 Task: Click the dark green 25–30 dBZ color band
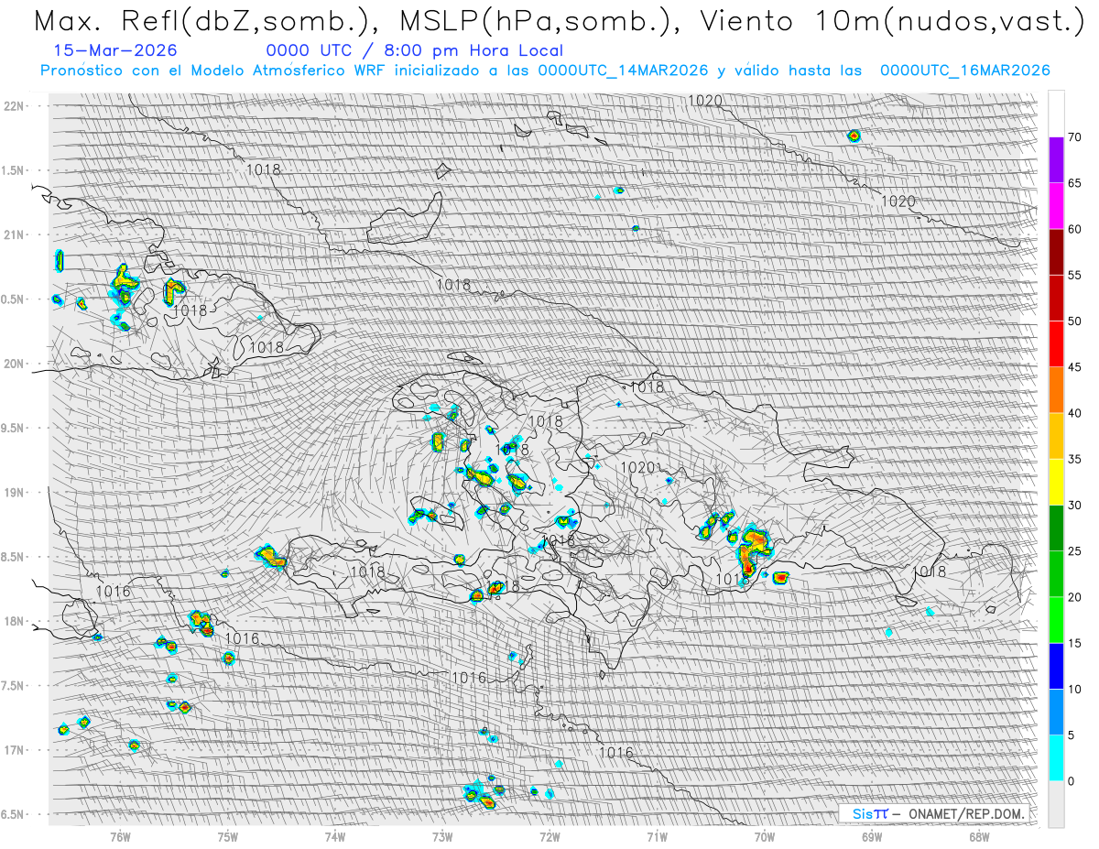(1056, 528)
